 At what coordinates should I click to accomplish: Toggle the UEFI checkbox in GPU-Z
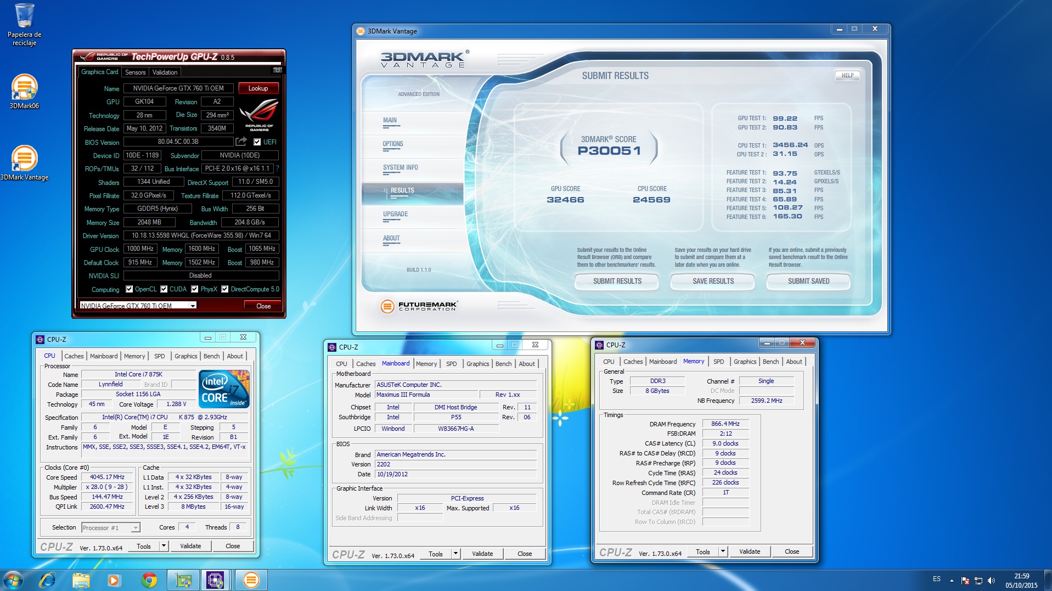(257, 142)
